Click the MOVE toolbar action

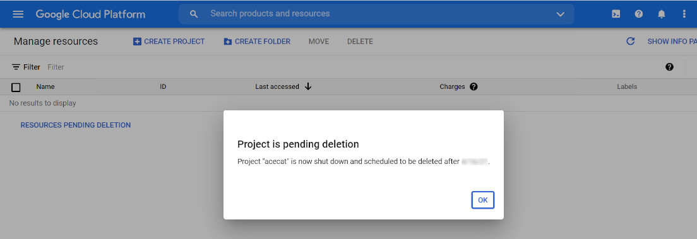[319, 42]
